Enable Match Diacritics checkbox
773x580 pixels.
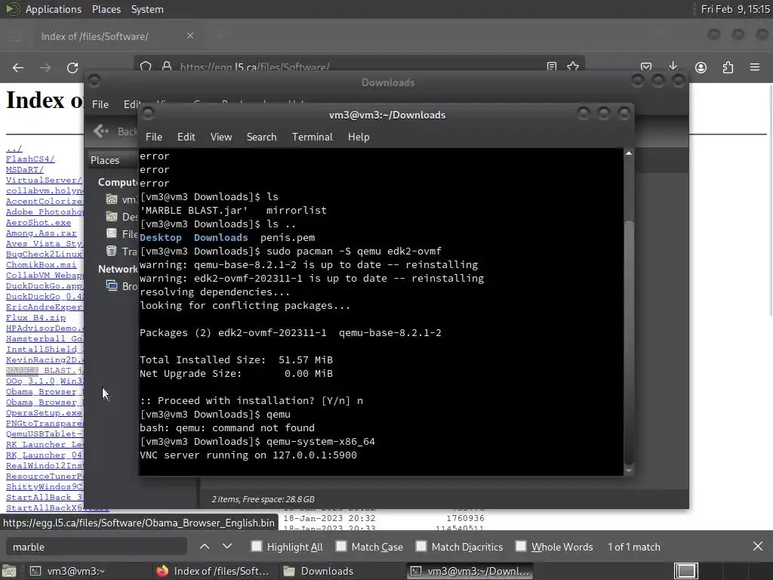pos(421,546)
